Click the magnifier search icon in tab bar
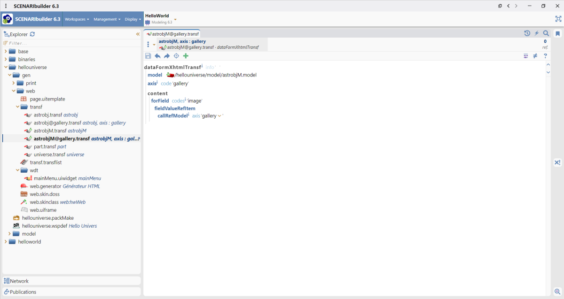The image size is (564, 299). (546, 33)
